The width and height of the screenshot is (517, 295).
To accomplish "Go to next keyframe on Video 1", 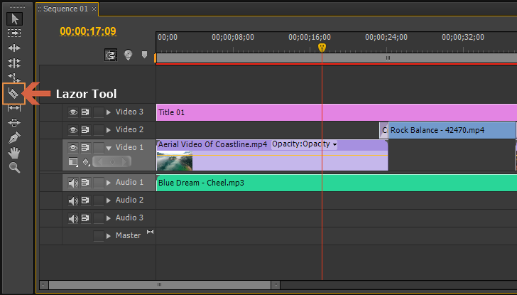I will point(124,161).
